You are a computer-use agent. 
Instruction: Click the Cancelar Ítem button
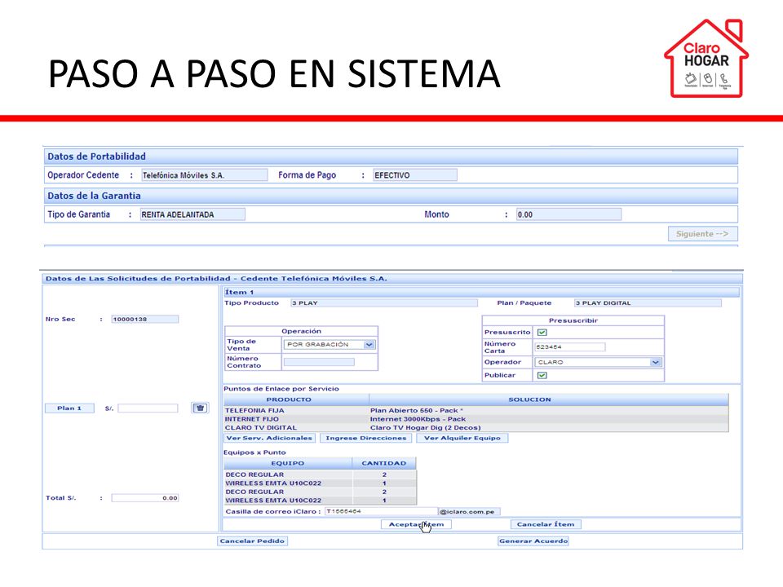pyautogui.click(x=546, y=524)
